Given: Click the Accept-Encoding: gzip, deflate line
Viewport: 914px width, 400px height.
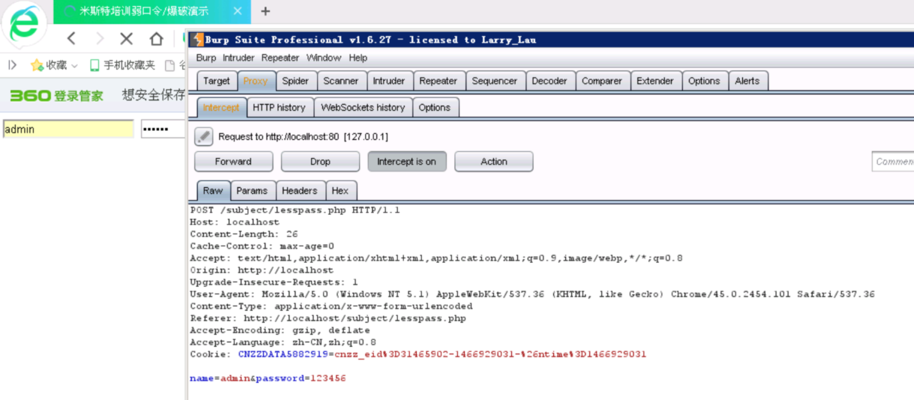Looking at the screenshot, I should (x=280, y=330).
